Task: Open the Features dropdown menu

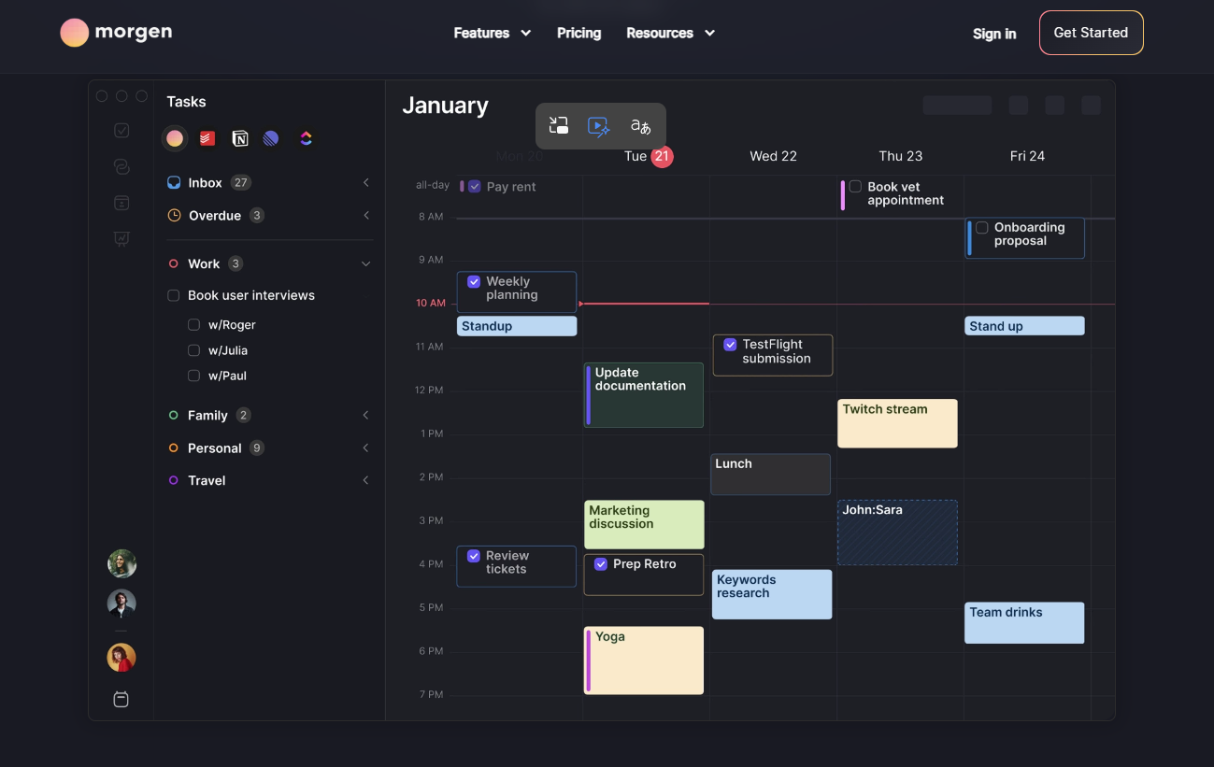Action: pyautogui.click(x=492, y=33)
